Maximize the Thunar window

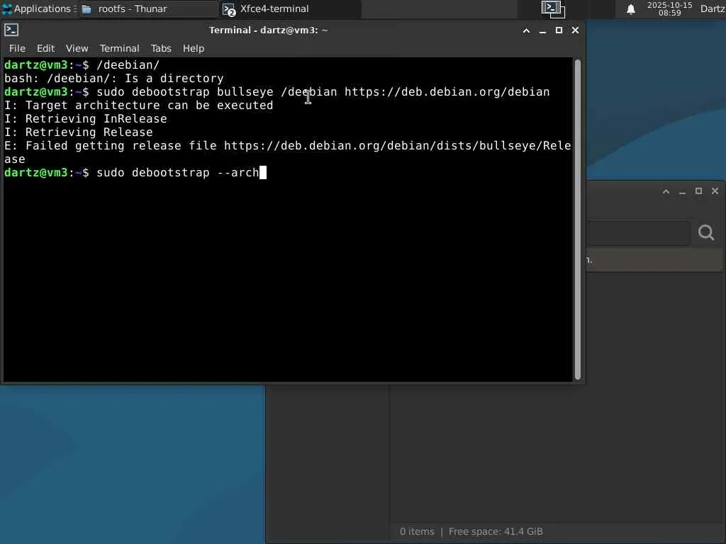tap(698, 191)
